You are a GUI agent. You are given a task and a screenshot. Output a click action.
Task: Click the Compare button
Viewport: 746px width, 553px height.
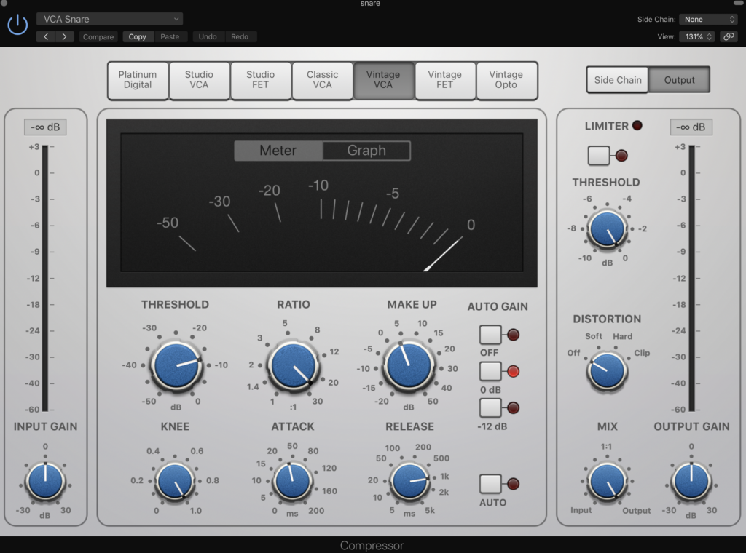pos(98,36)
